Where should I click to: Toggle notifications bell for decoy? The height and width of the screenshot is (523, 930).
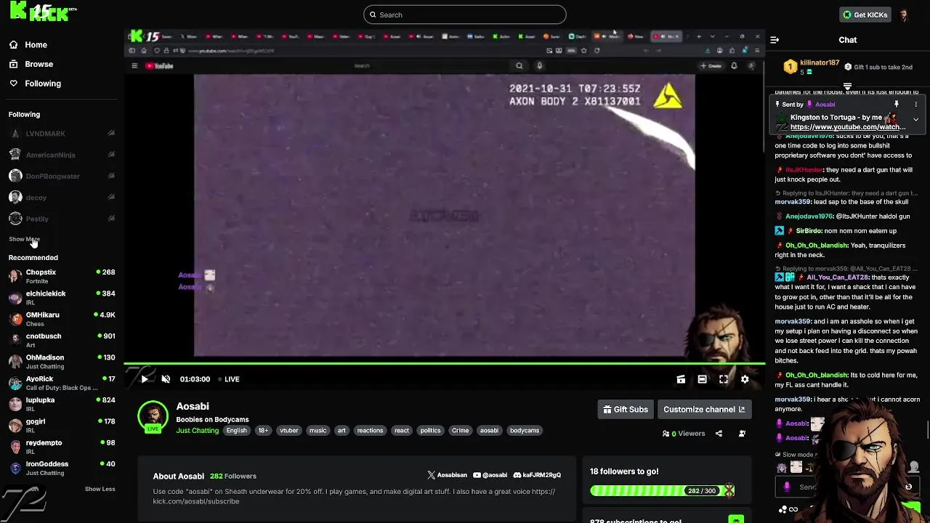[111, 197]
